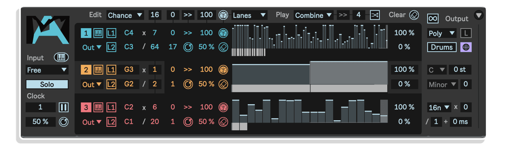Expand the Output section triangle
Viewport: 506px width, 145px height.
click(x=479, y=15)
